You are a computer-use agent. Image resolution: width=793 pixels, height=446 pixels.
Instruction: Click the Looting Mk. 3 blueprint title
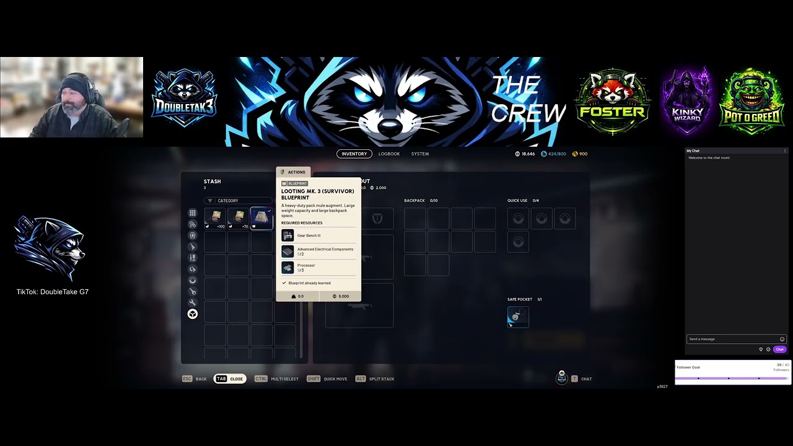pyautogui.click(x=317, y=195)
